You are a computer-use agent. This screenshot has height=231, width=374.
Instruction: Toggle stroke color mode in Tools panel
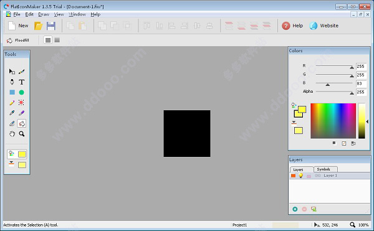coord(11,164)
